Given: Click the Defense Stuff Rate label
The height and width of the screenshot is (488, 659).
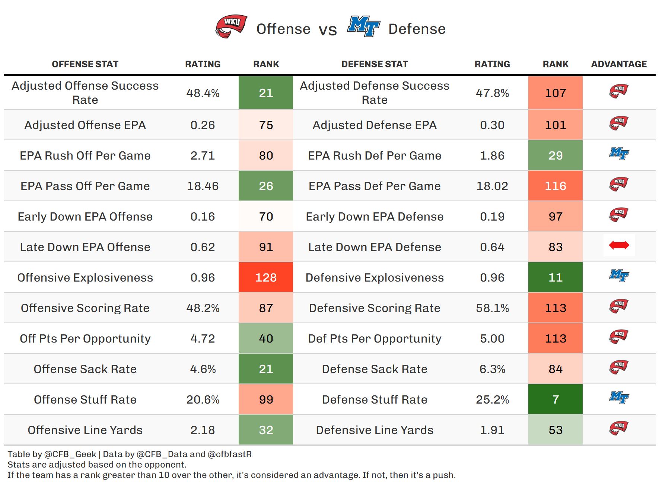Looking at the screenshot, I should click(x=375, y=399).
